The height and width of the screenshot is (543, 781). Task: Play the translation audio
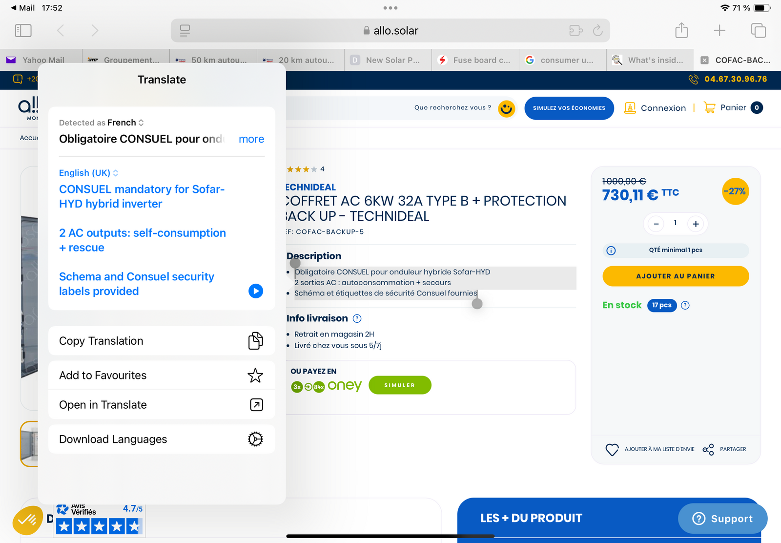[x=256, y=291]
